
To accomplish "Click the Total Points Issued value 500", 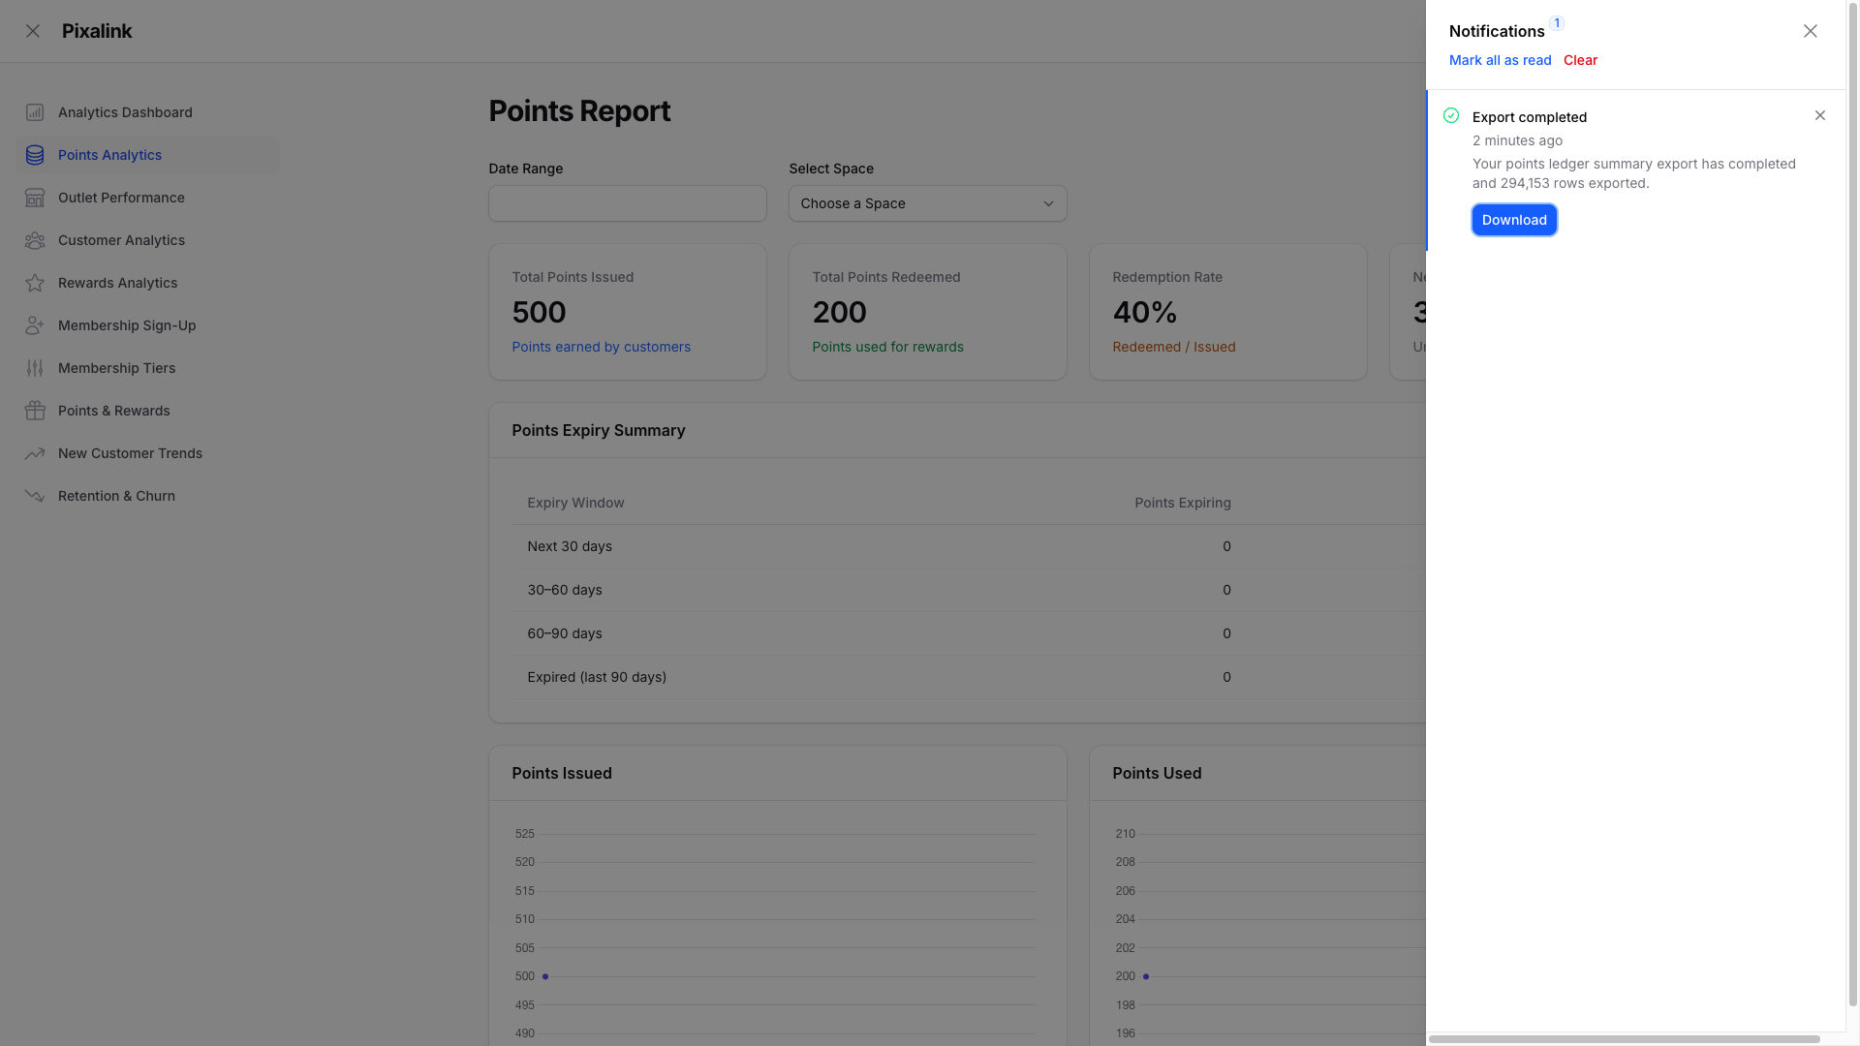I will [539, 312].
